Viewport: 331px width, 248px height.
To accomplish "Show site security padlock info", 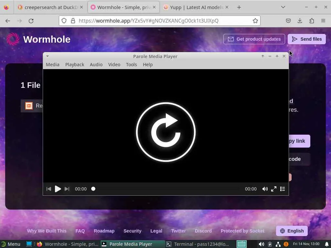I will pos(73,21).
